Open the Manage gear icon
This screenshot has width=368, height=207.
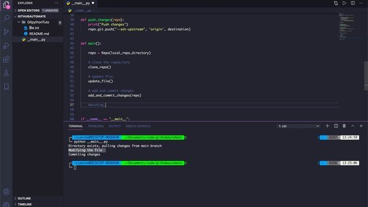coord(6,205)
